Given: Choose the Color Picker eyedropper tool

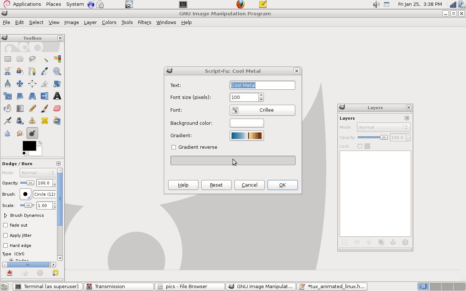Looking at the screenshot, I should coord(44,71).
